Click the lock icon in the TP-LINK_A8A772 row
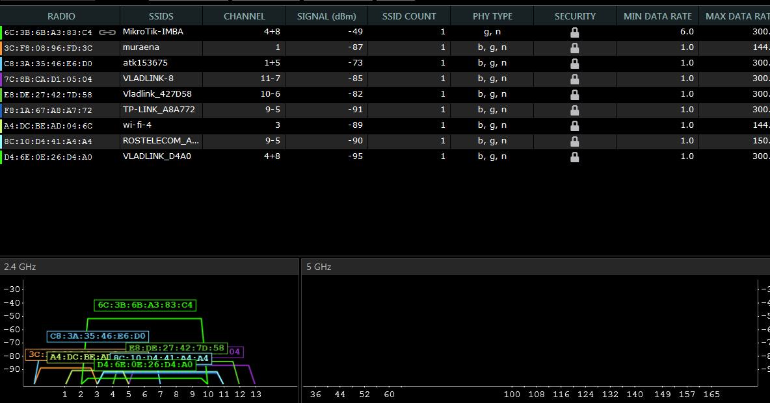 coord(574,110)
